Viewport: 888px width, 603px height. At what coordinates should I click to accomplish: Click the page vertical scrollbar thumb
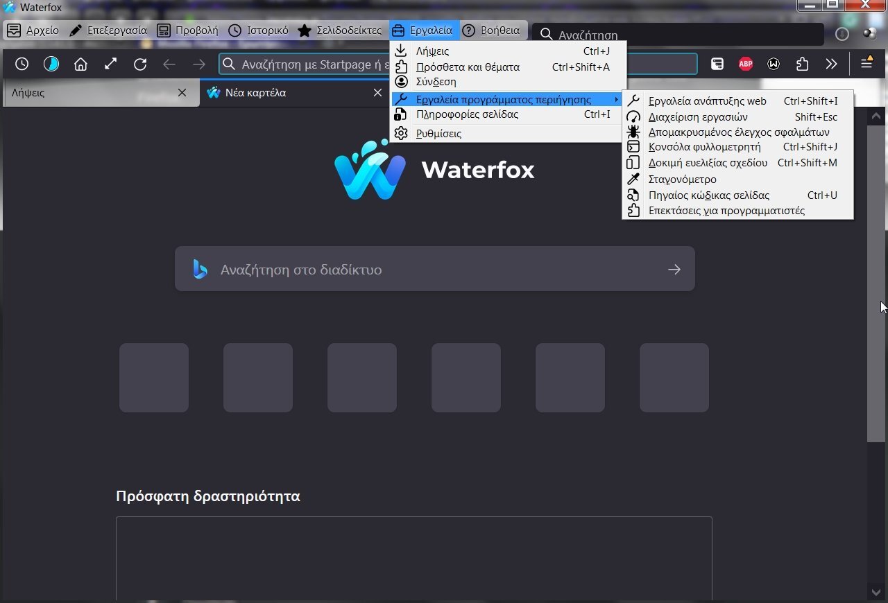(x=876, y=283)
